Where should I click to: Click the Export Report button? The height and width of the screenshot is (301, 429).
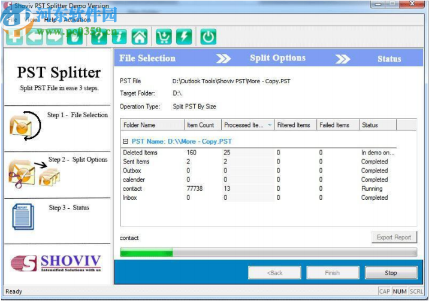[394, 237]
